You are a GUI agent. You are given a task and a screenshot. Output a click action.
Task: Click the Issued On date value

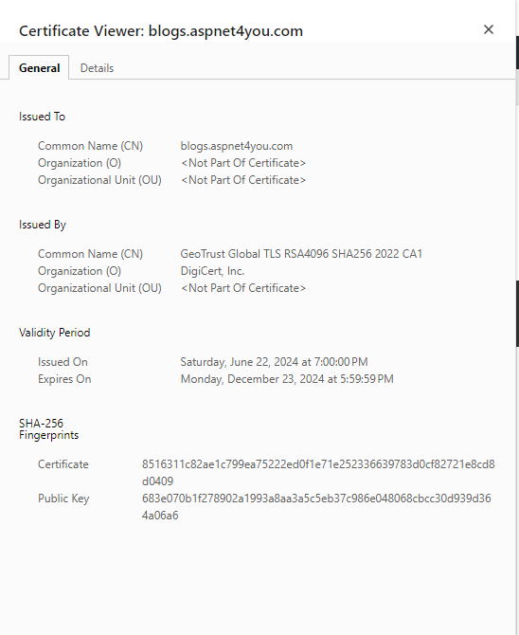tap(274, 362)
